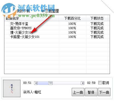Image resolution: width=114 pixels, height=104 pixels.
Task: Click the total duration 02:59
Action: tap(91, 83)
